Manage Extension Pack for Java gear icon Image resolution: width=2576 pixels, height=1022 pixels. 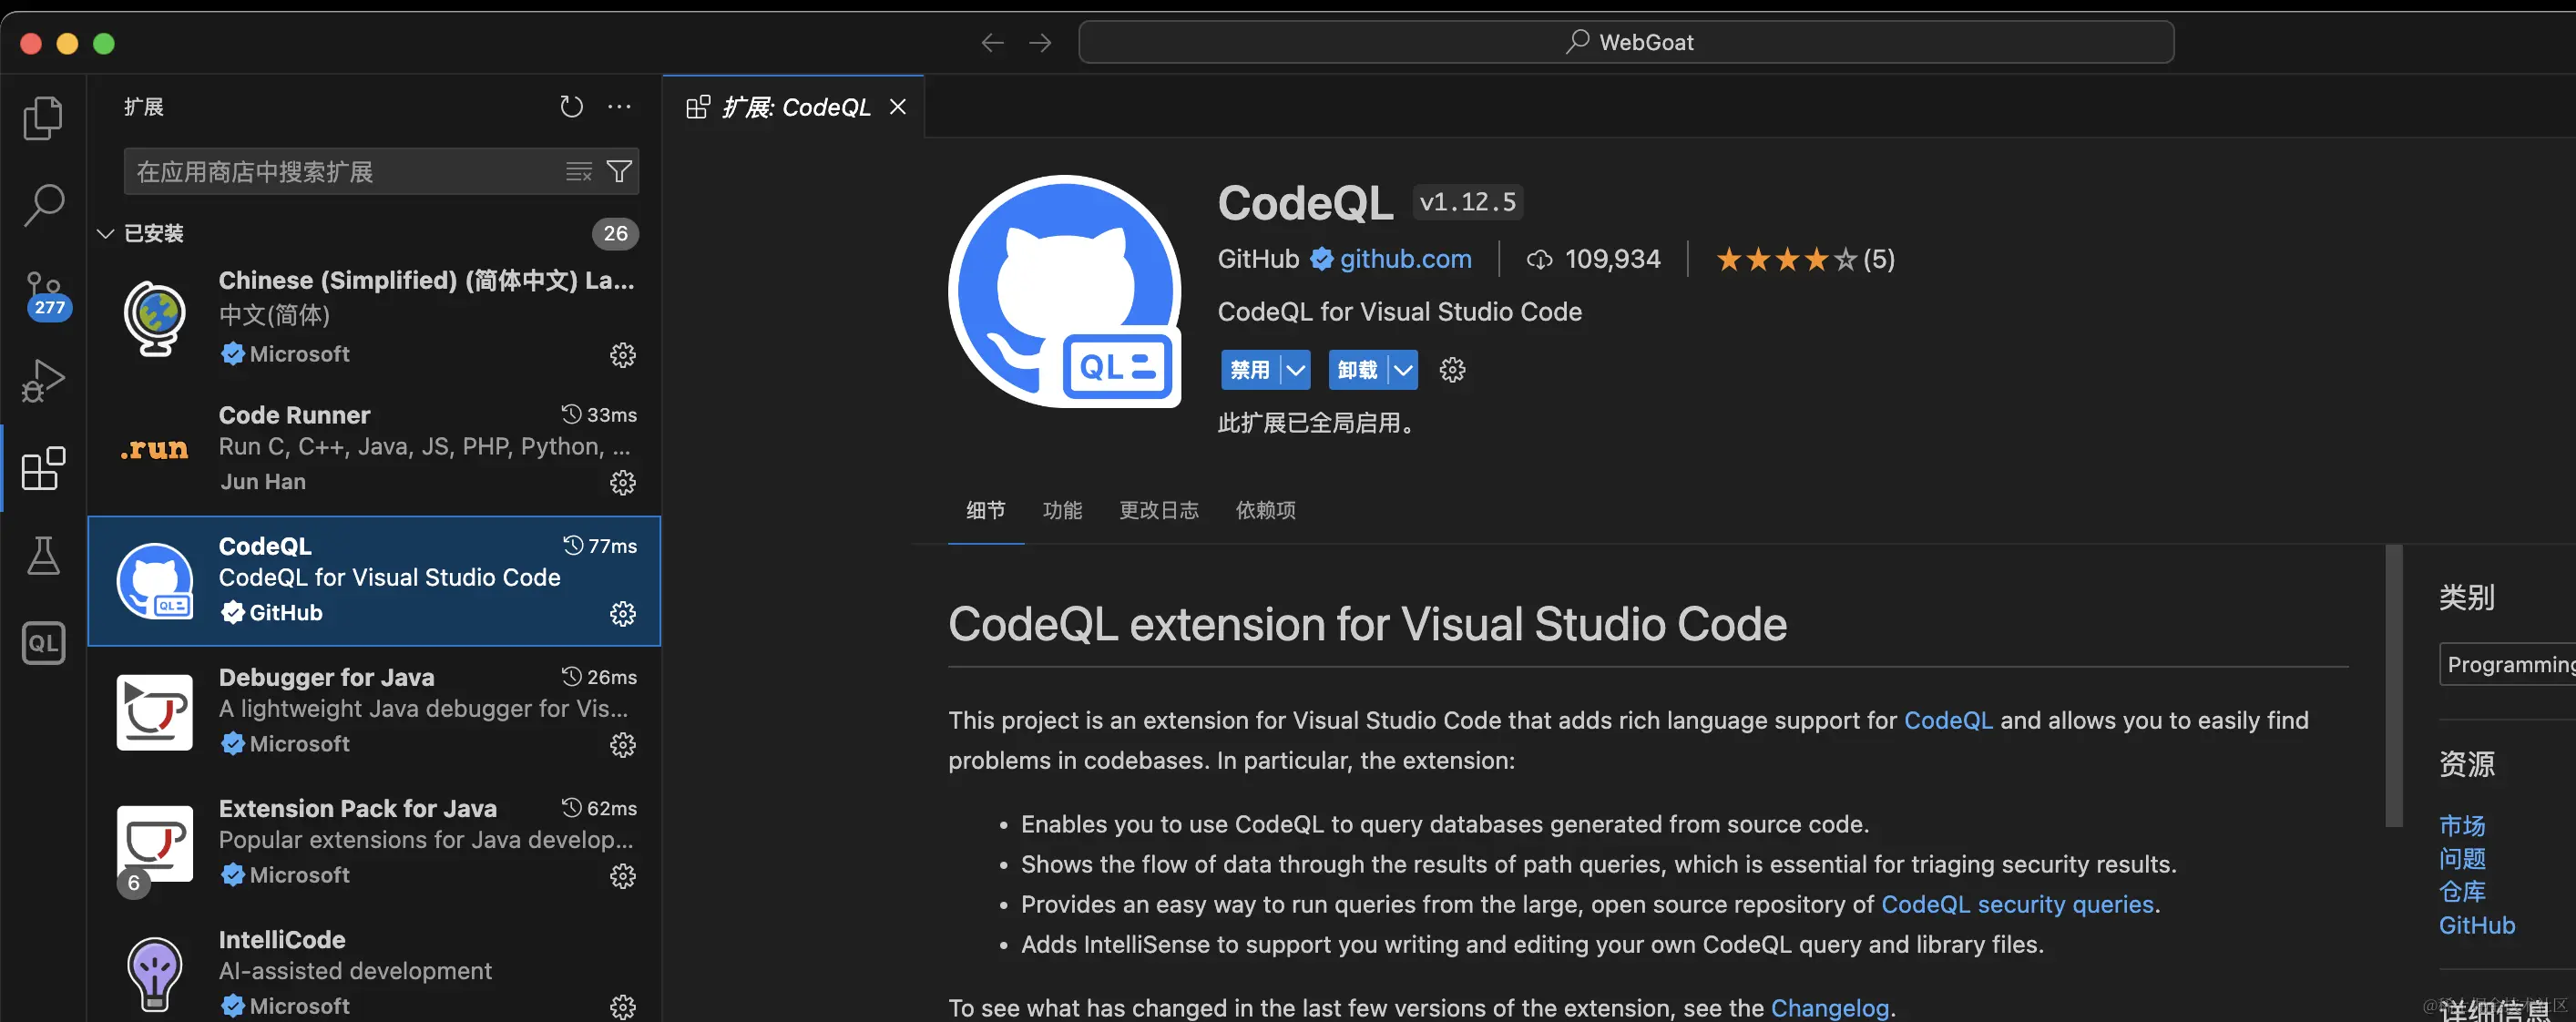[623, 876]
